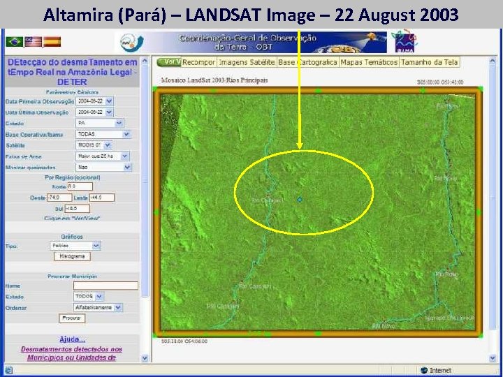
Task: Expand the Estado PA dropdown
Action: coord(119,123)
